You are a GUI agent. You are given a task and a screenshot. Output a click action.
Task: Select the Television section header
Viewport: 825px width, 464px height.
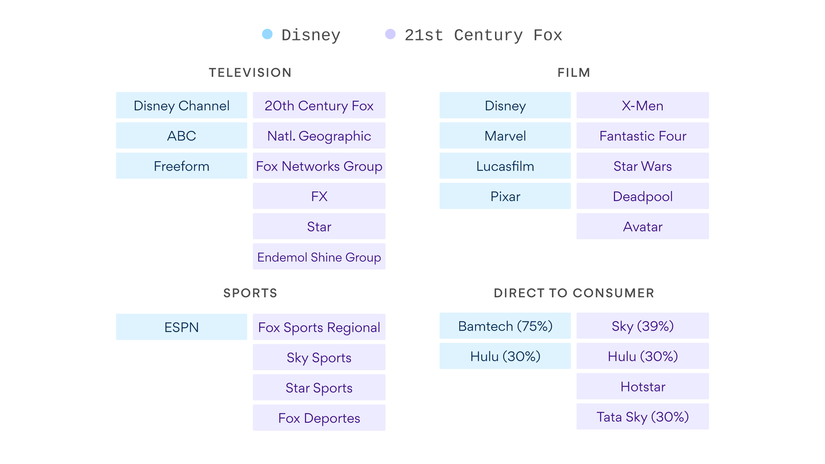(x=251, y=73)
